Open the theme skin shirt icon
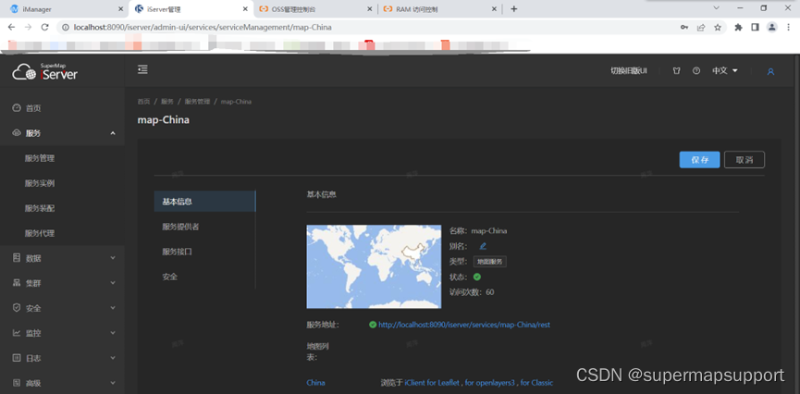The image size is (800, 394). (676, 71)
